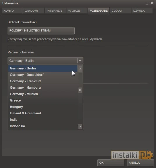The height and width of the screenshot is (168, 156).
Task: Confirm settings with OK button
Action: [111, 163]
